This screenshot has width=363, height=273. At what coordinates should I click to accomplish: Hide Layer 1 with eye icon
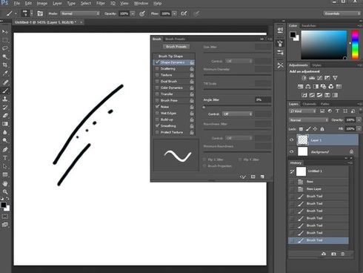[292, 140]
